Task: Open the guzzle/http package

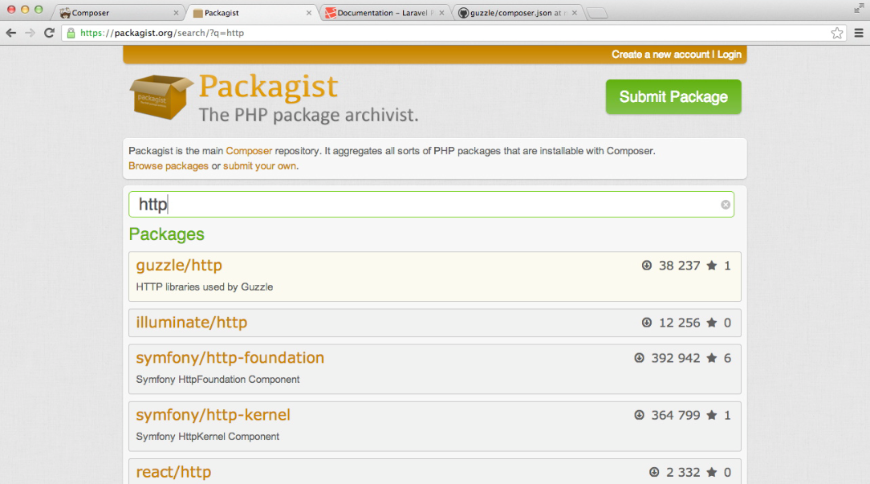Action: point(179,266)
